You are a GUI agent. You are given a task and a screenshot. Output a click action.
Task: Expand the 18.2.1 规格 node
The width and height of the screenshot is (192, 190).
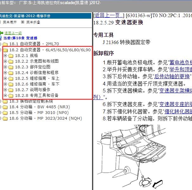pos(5,56)
